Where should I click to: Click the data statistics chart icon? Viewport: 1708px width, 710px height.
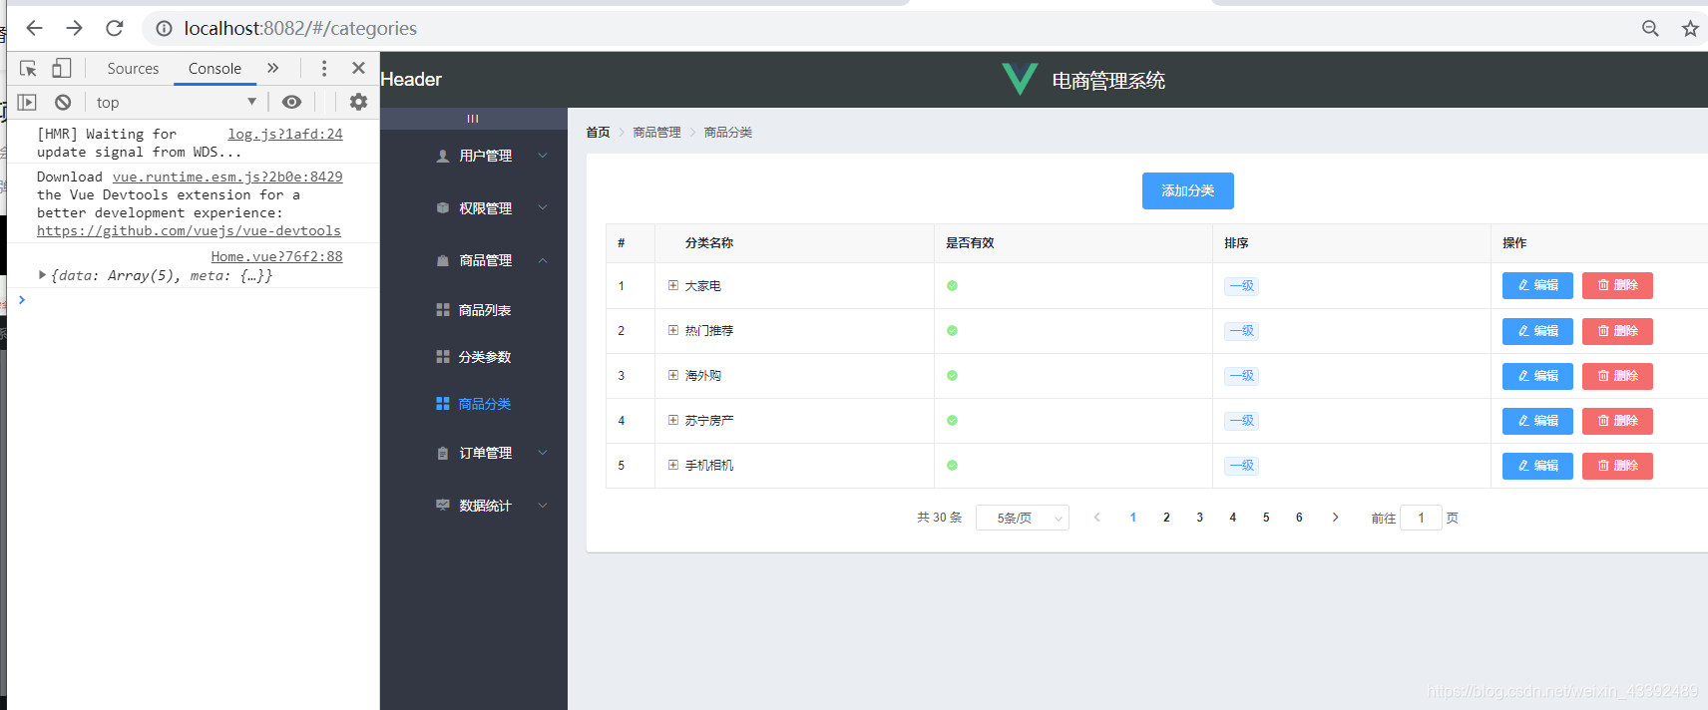tap(443, 506)
